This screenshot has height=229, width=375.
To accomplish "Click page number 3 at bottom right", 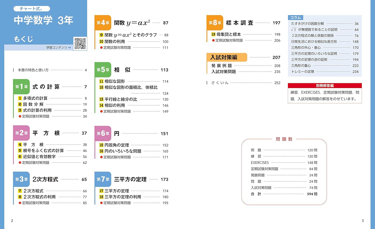I will pyautogui.click(x=362, y=220).
